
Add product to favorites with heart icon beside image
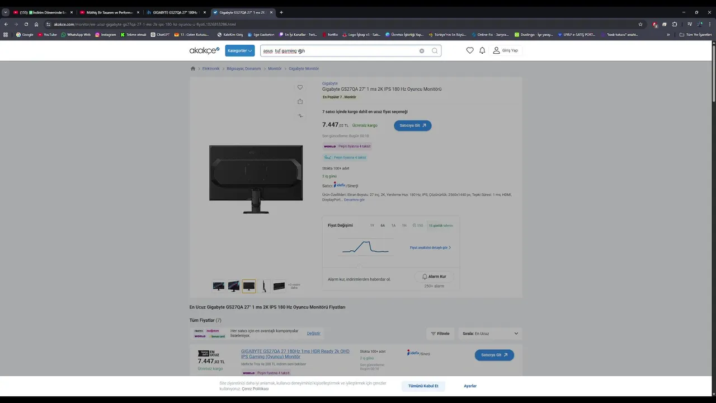(x=300, y=87)
